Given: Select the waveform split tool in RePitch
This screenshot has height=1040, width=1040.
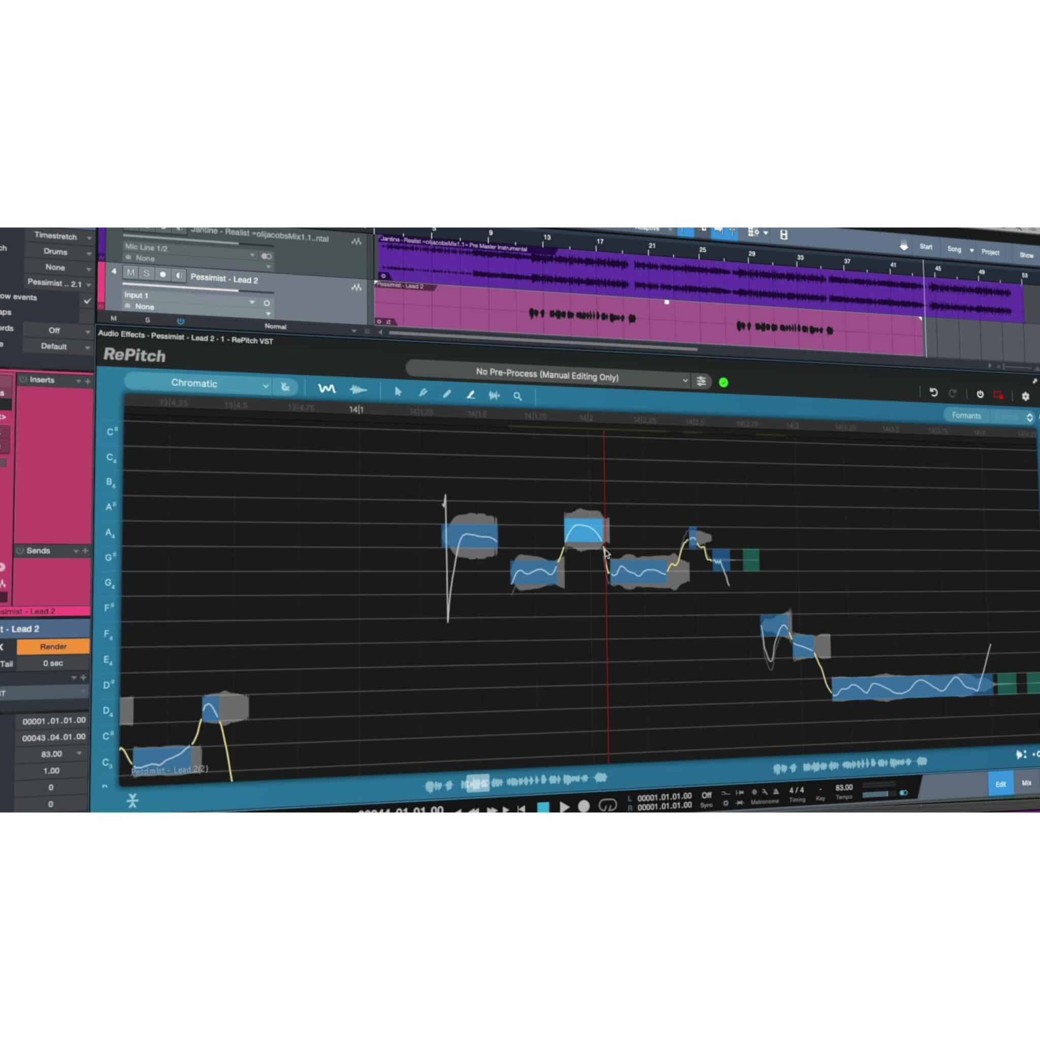Looking at the screenshot, I should click(494, 395).
